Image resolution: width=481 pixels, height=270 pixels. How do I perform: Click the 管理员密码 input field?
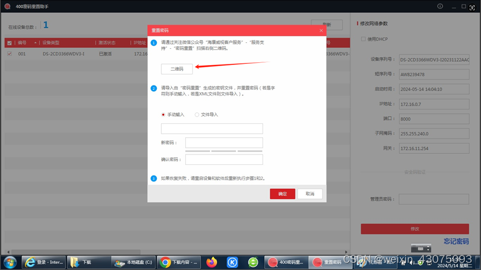point(434,199)
